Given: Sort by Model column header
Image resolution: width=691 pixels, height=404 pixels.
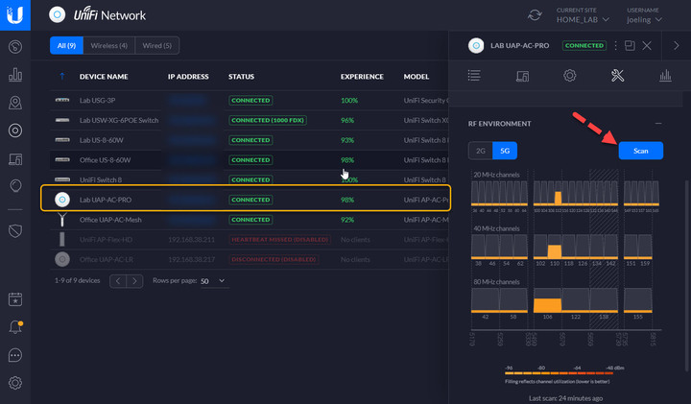Looking at the screenshot, I should [x=416, y=76].
